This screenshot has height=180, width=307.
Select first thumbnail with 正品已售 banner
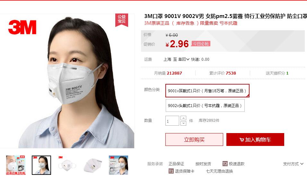click(16, 165)
